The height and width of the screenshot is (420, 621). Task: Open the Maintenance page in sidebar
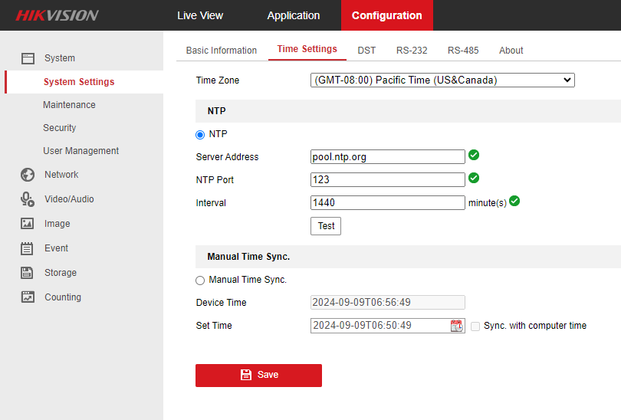[x=69, y=105]
